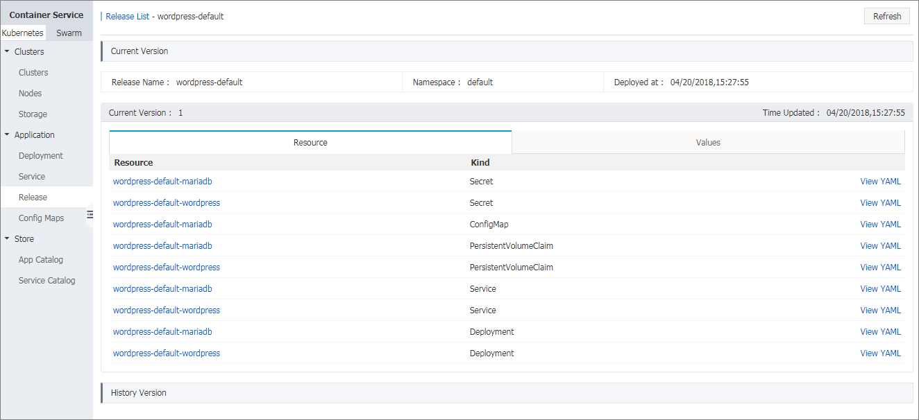Image resolution: width=919 pixels, height=420 pixels.
Task: View YAML for wordpress PersistentVolumeClaim
Action: pyautogui.click(x=880, y=267)
